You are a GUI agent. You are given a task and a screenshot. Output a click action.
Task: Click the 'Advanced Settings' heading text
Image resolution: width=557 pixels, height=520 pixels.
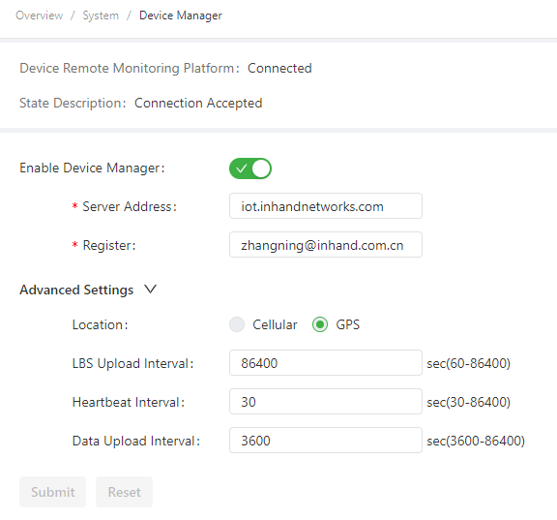(76, 290)
